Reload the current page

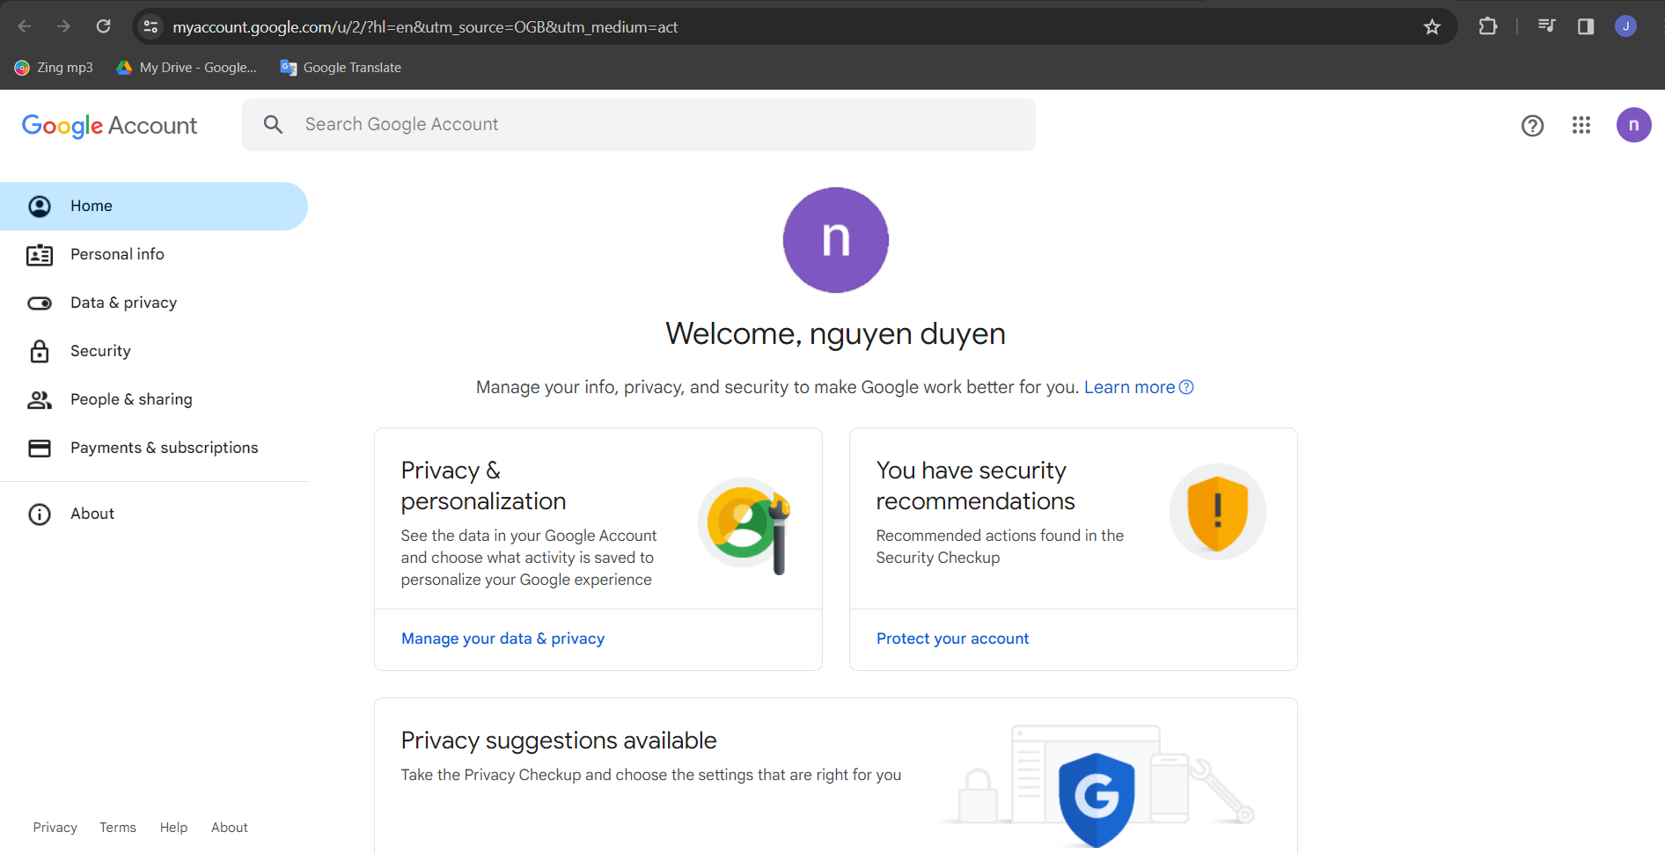coord(103,26)
